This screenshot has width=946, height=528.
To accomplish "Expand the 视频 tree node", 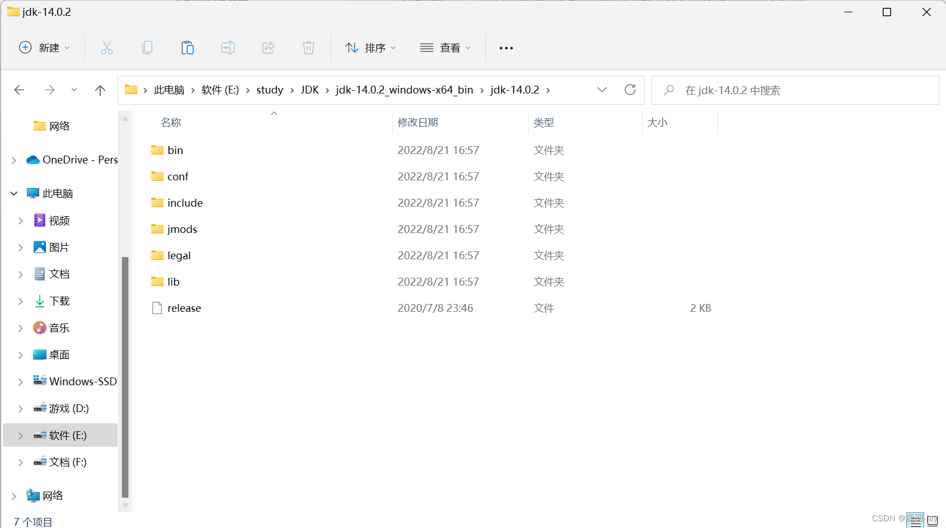I will (21, 221).
